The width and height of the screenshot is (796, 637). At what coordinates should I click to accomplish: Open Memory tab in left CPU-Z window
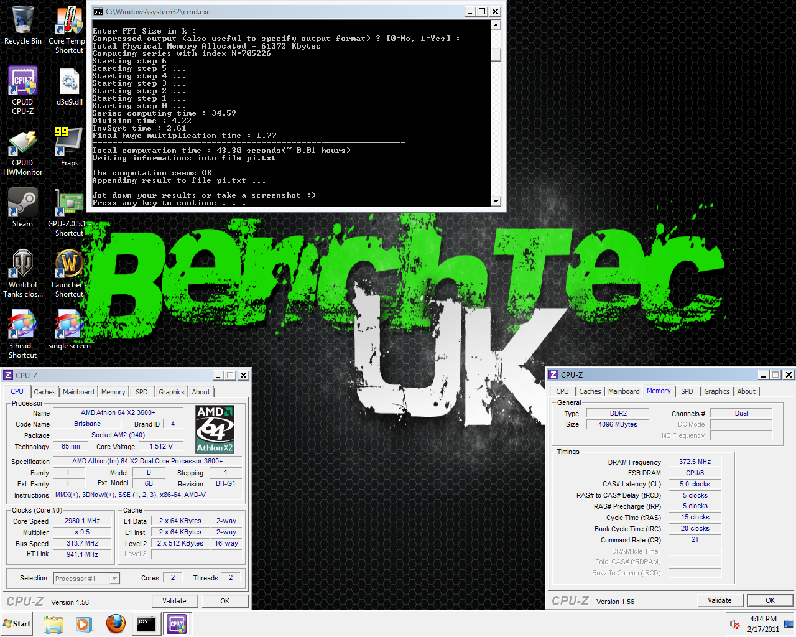[x=113, y=392]
